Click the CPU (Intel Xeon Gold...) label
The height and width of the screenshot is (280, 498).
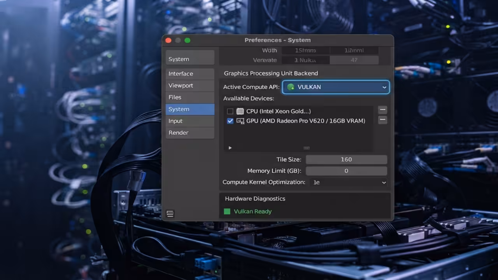[x=279, y=112]
